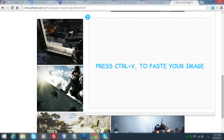
Task: Click the blue question mark help icon
Action: click(87, 17)
